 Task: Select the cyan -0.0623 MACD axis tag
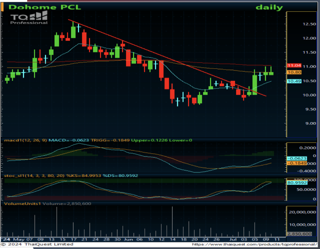point(297,159)
